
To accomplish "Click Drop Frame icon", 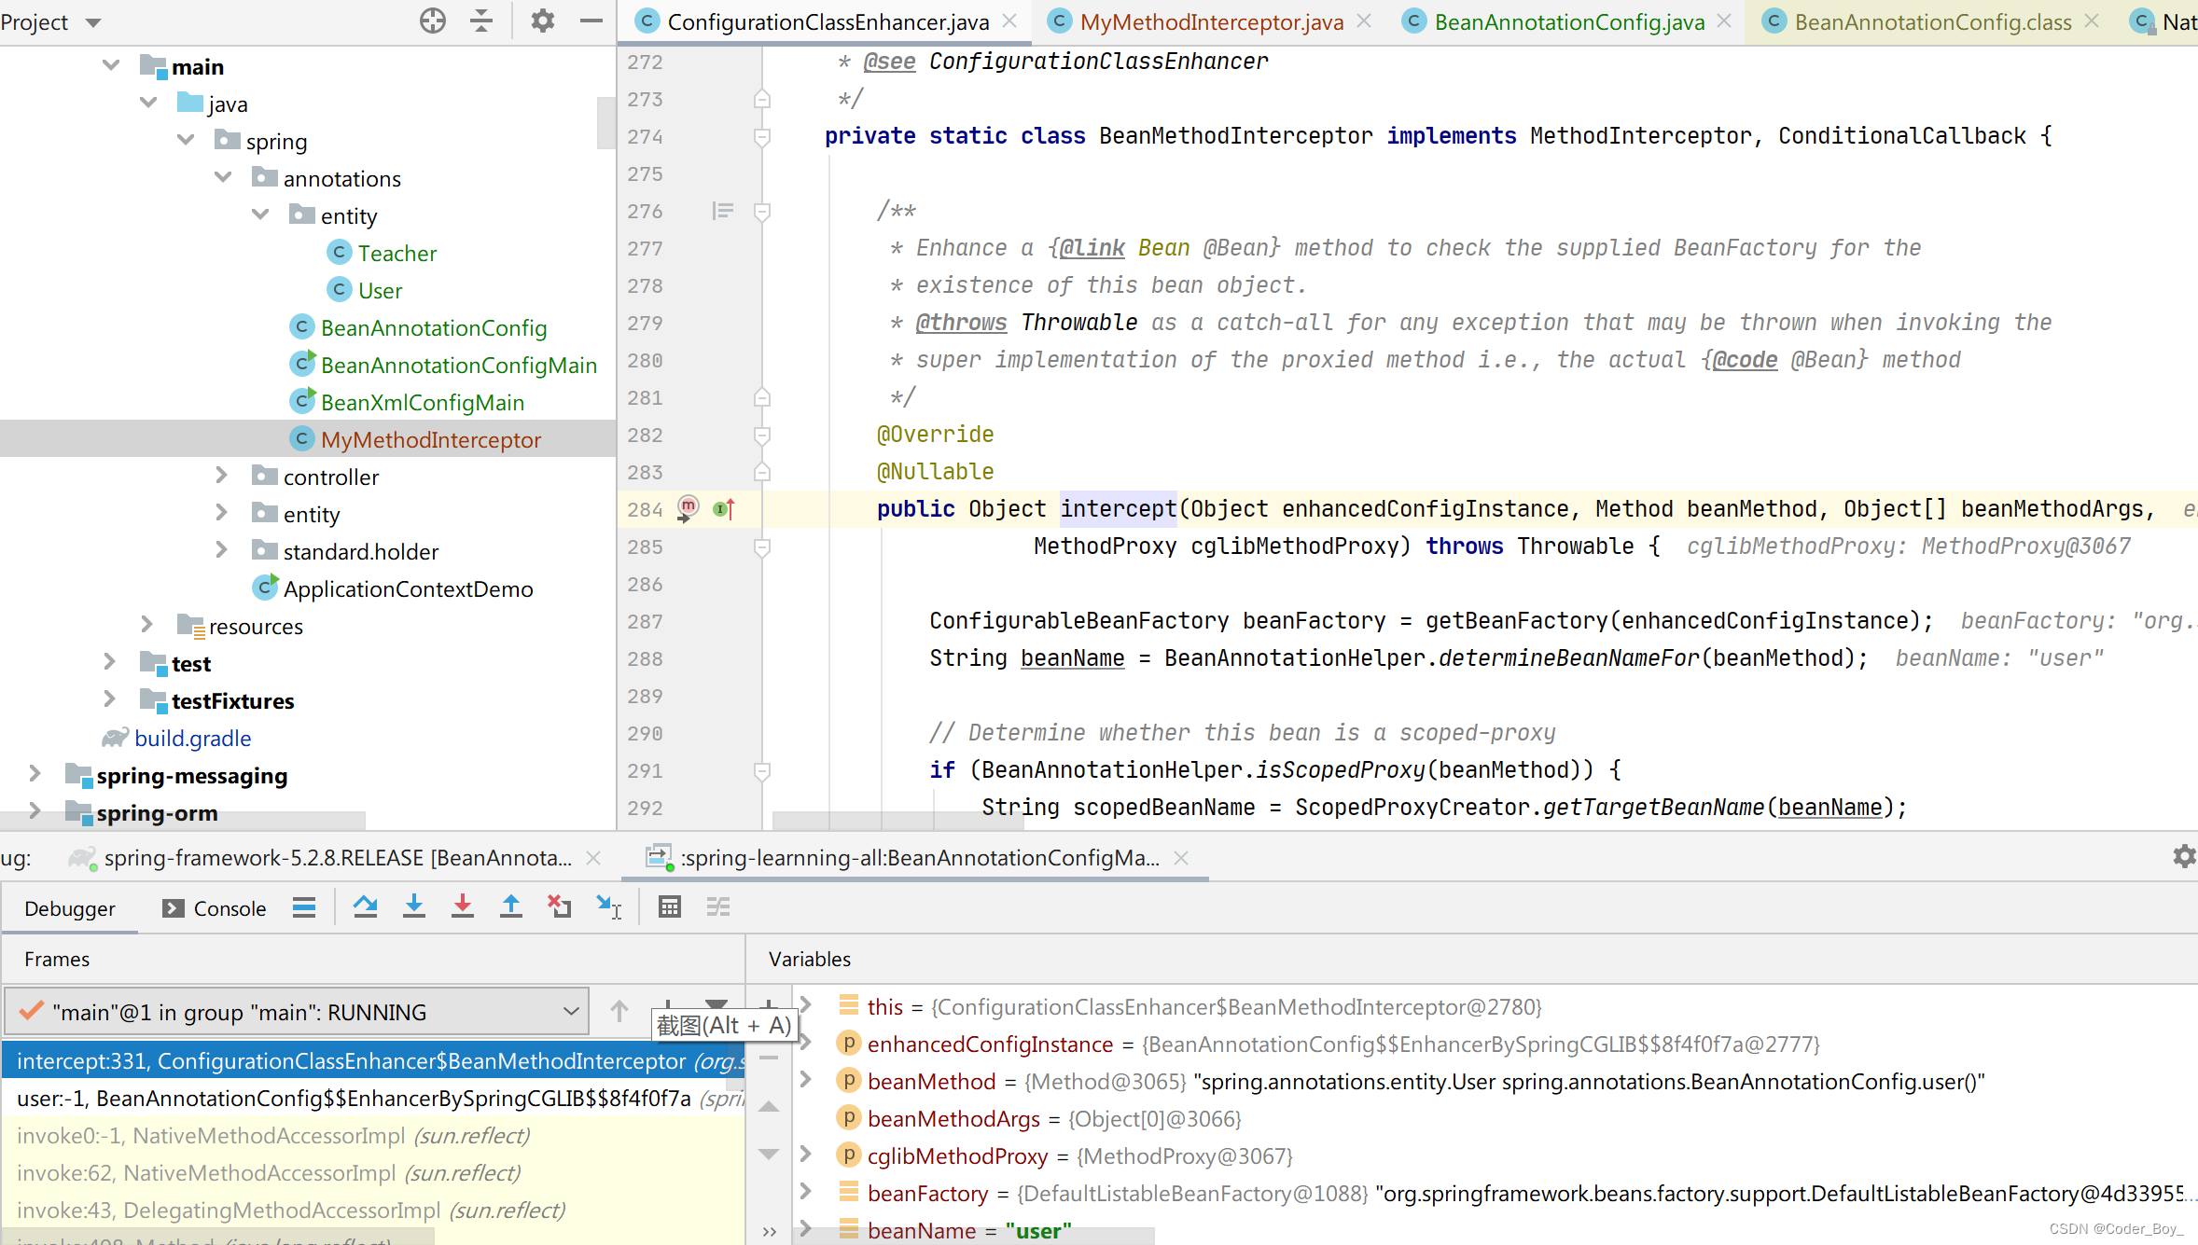I will pyautogui.click(x=560, y=906).
